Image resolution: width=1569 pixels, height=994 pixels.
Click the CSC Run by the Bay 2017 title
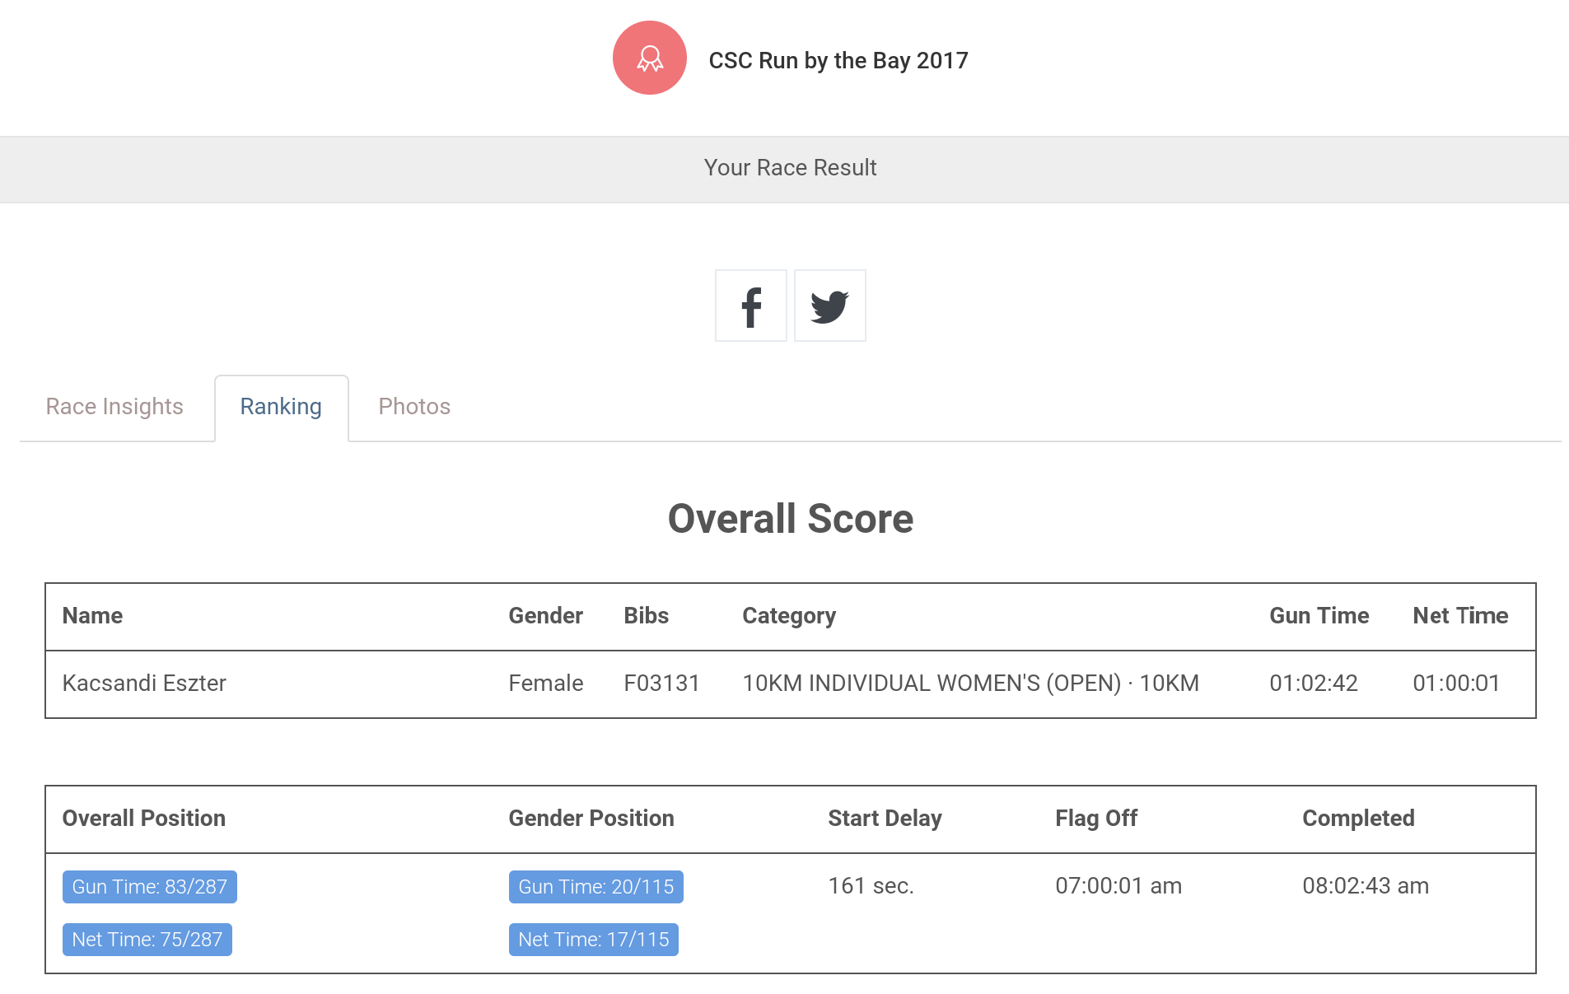coord(838,61)
